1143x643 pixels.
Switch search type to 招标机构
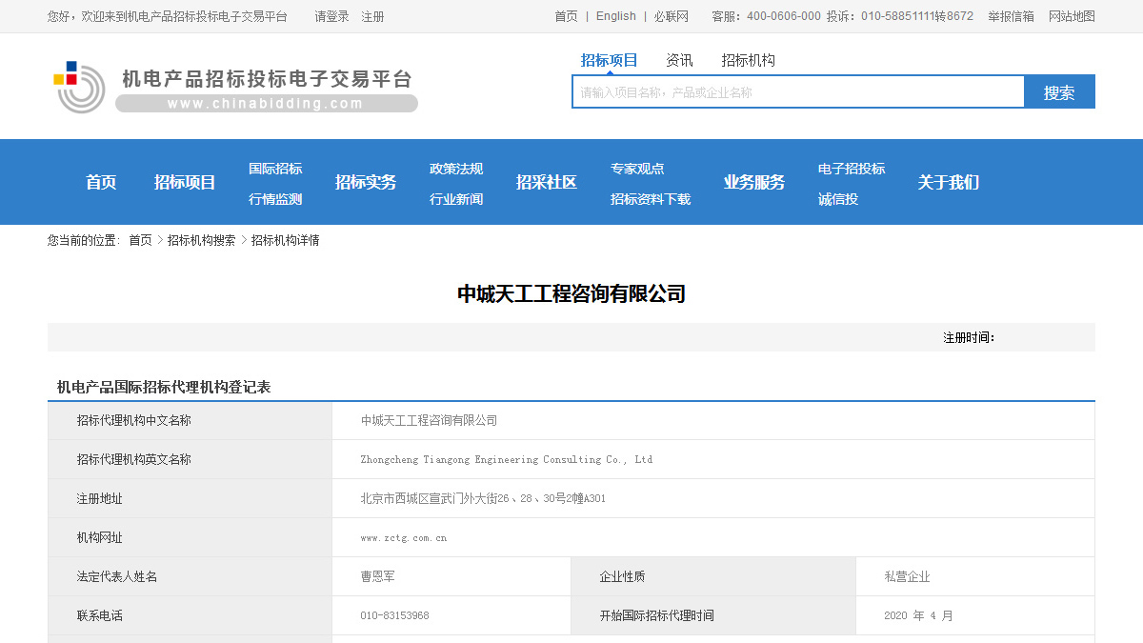749,59
